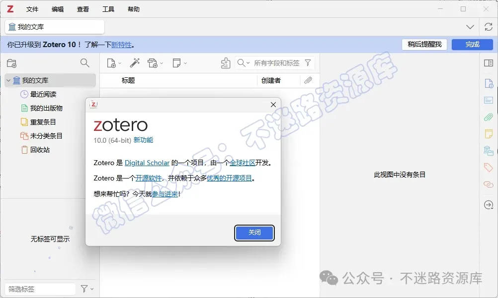Open the 优秀的开源项目 link
The width and height of the screenshot is (498, 298).
[x=229, y=178]
